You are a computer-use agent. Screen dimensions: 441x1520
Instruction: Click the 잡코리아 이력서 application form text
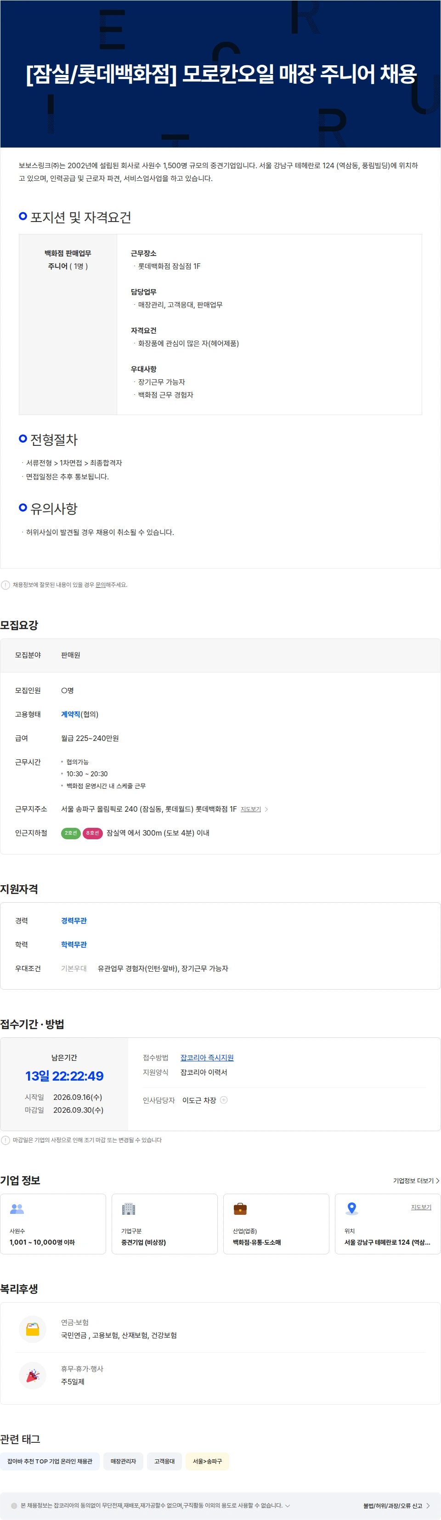click(204, 1072)
